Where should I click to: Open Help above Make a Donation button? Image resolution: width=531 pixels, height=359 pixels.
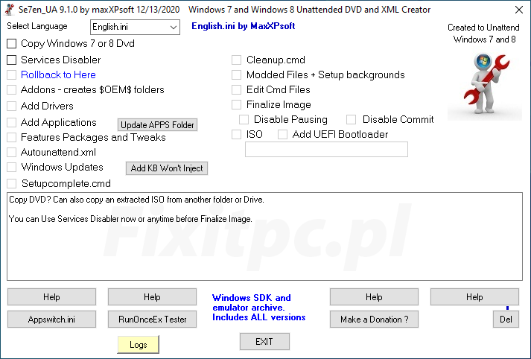(x=374, y=297)
